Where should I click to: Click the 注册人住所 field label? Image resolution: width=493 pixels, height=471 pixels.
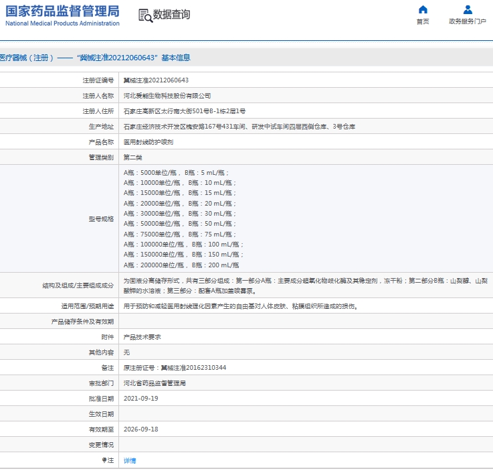coord(98,111)
